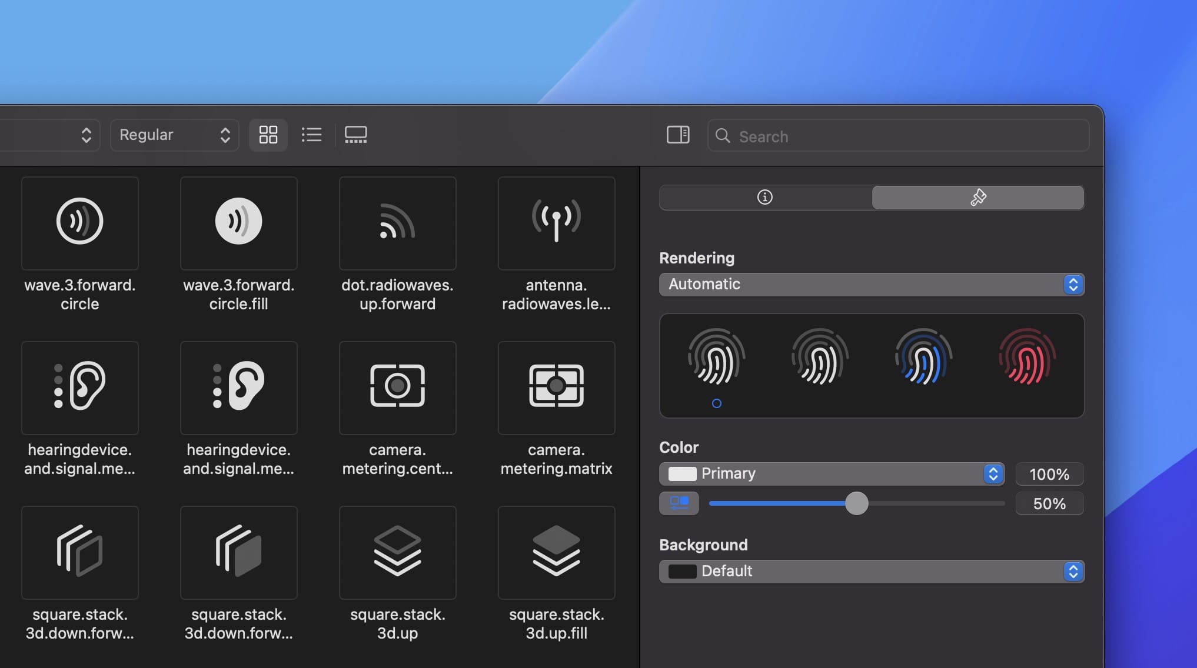Image resolution: width=1197 pixels, height=668 pixels.
Task: Click the black Default background swatch
Action: pos(683,572)
